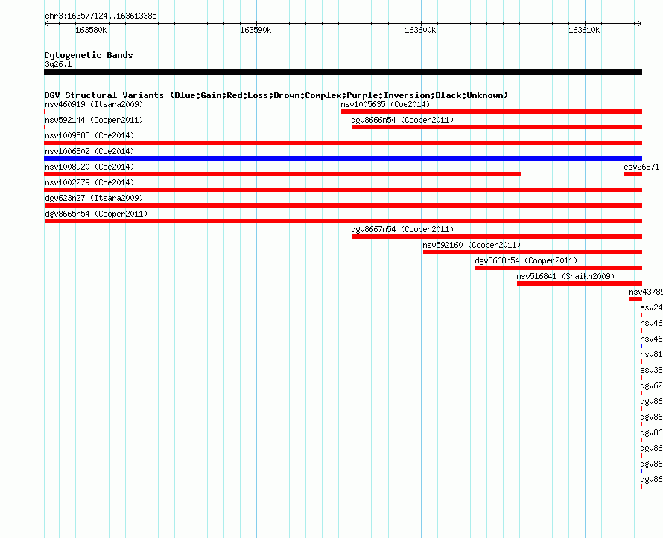Select the red loss bar of nsv1002279
This screenshot has width=663, height=538.
click(343, 190)
